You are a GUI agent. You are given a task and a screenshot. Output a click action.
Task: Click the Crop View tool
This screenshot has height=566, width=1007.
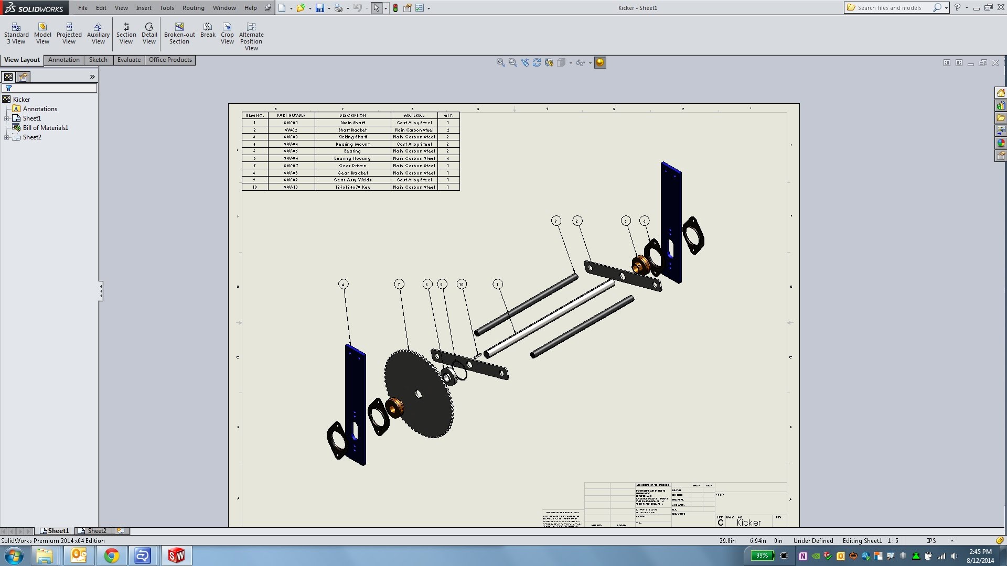227,34
